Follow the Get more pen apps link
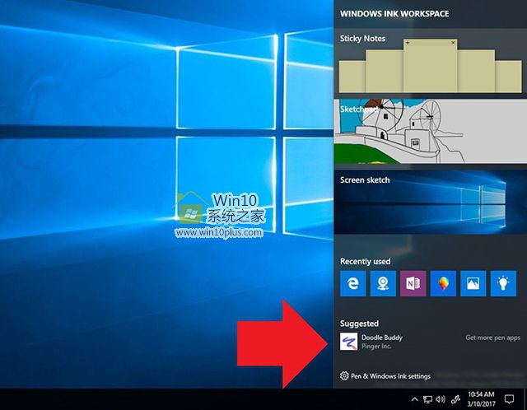Screen dimensions: 527x410 coord(492,338)
